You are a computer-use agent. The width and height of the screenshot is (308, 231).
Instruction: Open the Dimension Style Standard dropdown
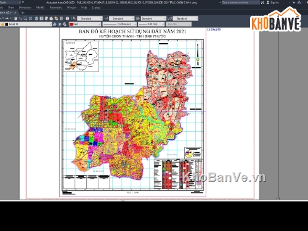tap(122, 18)
